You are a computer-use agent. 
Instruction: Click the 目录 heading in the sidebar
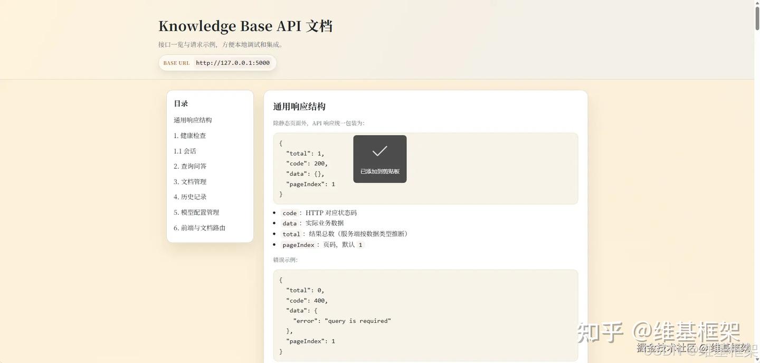(181, 104)
